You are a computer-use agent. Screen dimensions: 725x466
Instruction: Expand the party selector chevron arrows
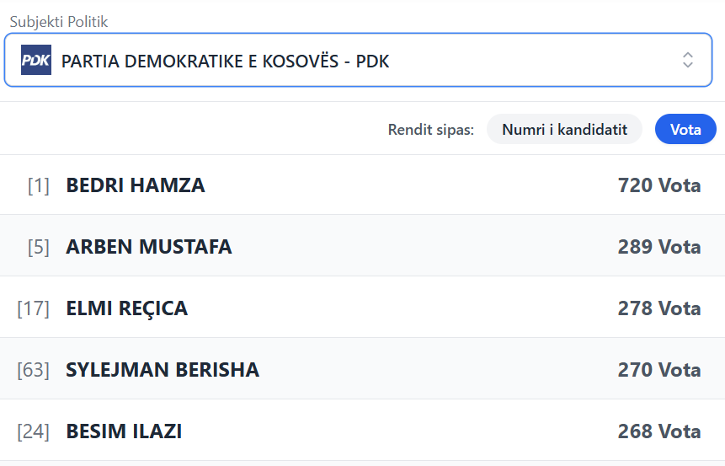[688, 60]
